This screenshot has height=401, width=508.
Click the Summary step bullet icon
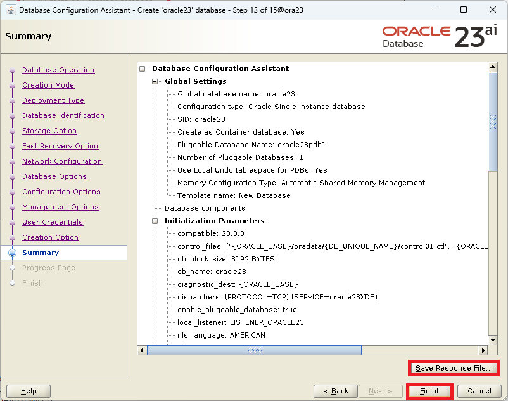point(12,253)
